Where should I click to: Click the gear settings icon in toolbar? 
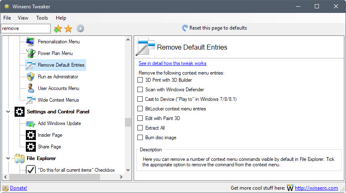tap(80, 28)
